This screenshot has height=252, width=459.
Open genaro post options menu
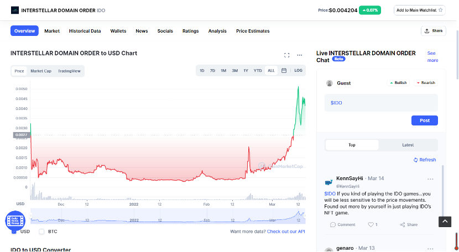pos(430,249)
